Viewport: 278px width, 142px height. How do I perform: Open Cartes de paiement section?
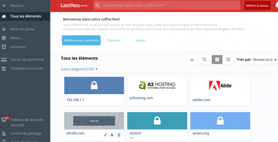point(27,60)
